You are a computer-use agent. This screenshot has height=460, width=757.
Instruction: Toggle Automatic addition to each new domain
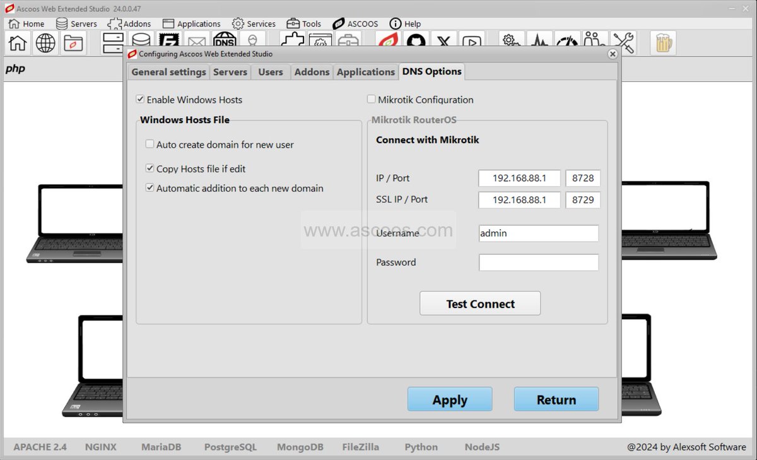coord(150,188)
